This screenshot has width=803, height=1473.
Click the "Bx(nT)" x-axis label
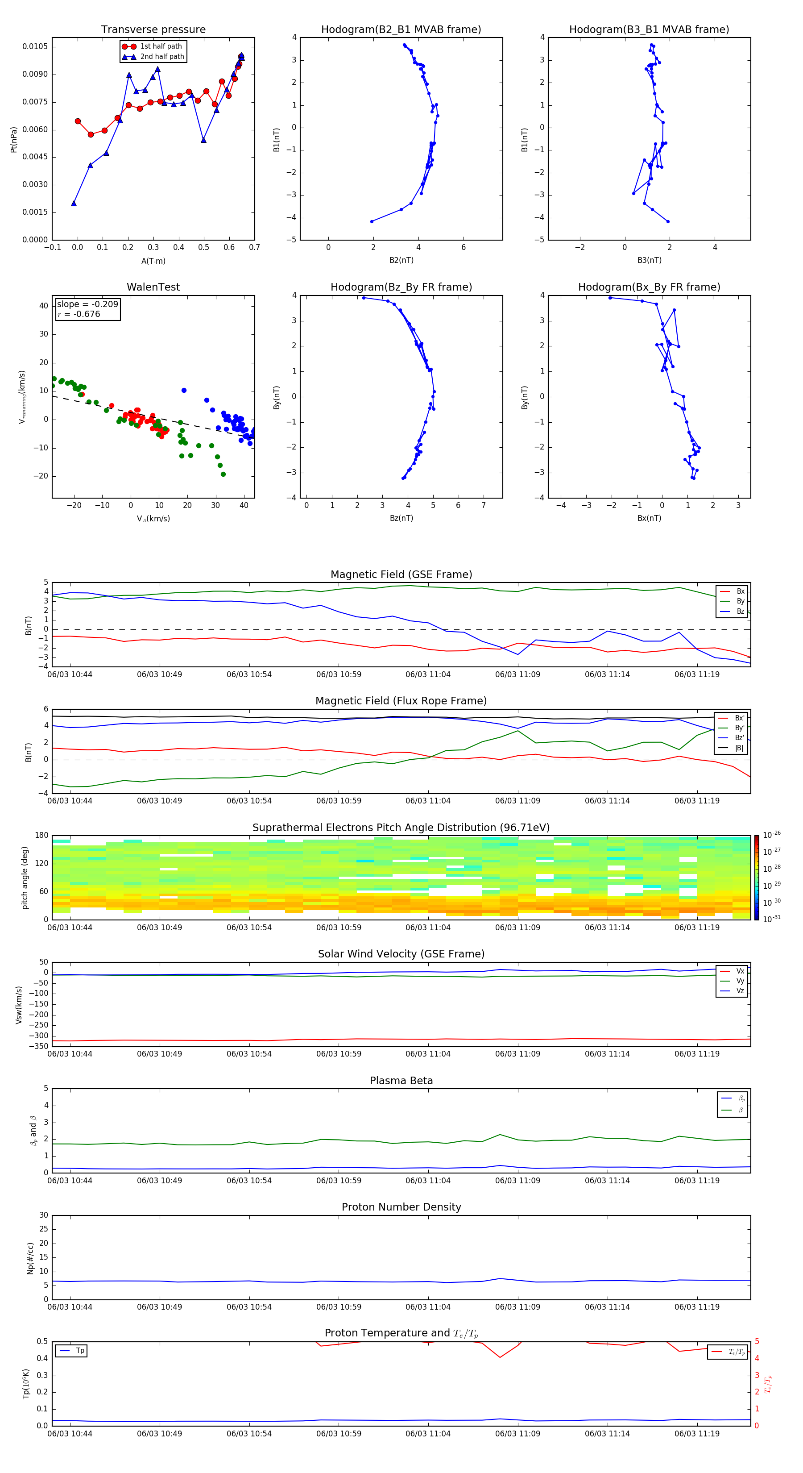(x=649, y=519)
